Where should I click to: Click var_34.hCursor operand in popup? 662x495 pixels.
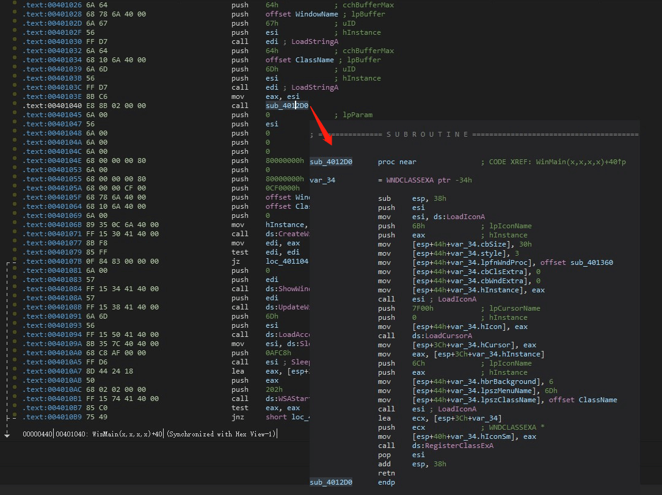464,345
